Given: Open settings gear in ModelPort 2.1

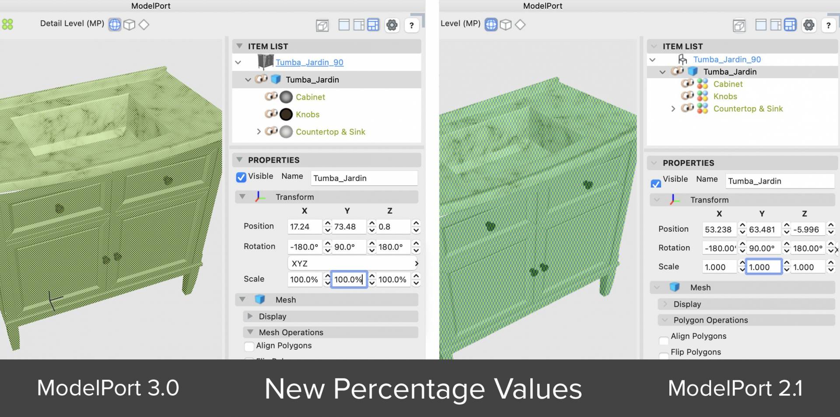Looking at the screenshot, I should pos(809,25).
